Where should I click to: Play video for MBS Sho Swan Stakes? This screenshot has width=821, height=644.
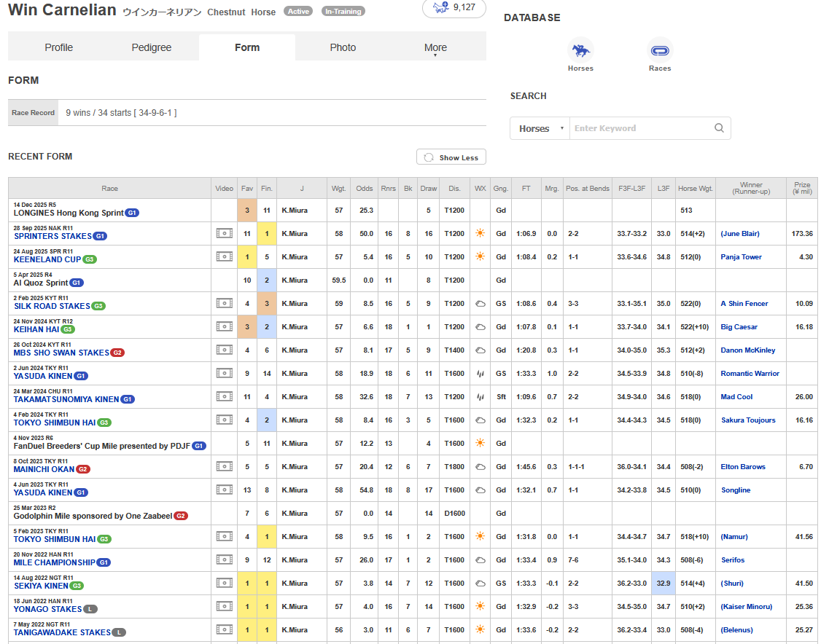pyautogui.click(x=224, y=350)
